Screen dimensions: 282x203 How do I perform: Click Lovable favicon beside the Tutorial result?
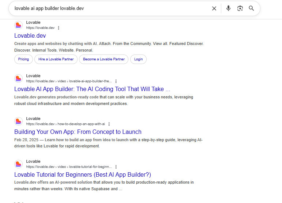(18, 164)
